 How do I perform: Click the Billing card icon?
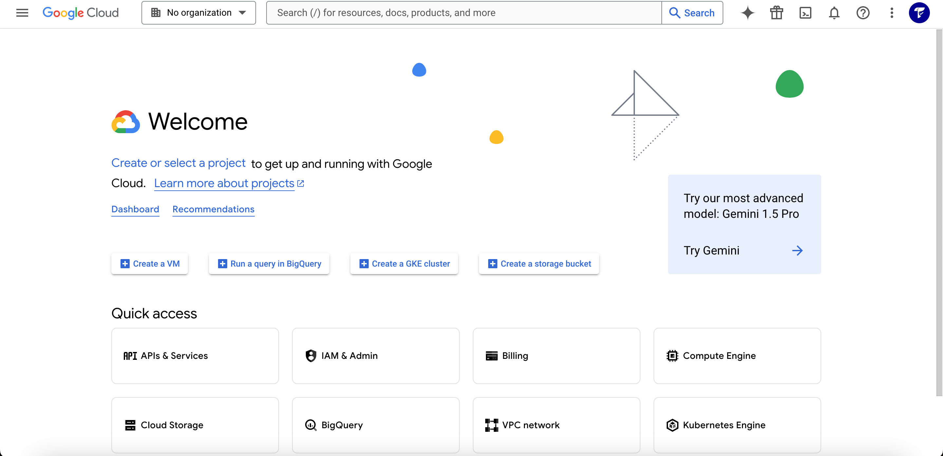(x=491, y=356)
